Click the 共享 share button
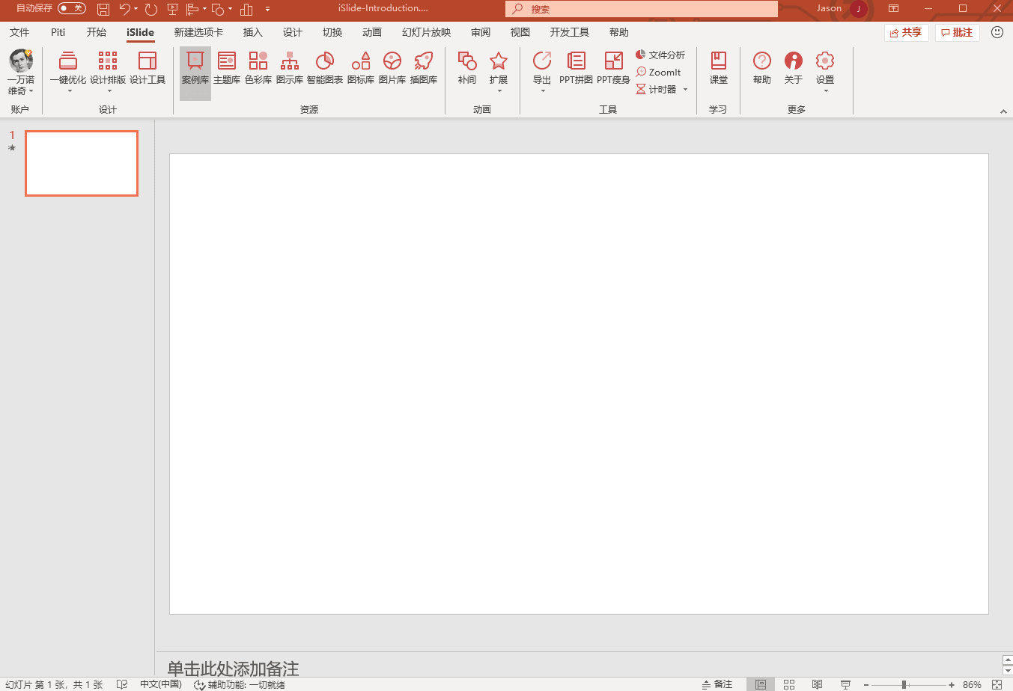The width and height of the screenshot is (1013, 691). [x=906, y=32]
